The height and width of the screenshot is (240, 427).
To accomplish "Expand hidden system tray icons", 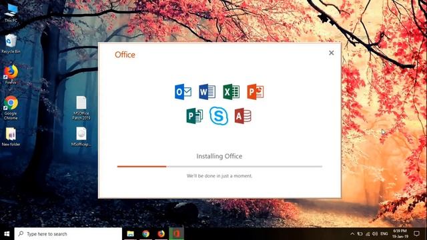I will click(x=352, y=234).
